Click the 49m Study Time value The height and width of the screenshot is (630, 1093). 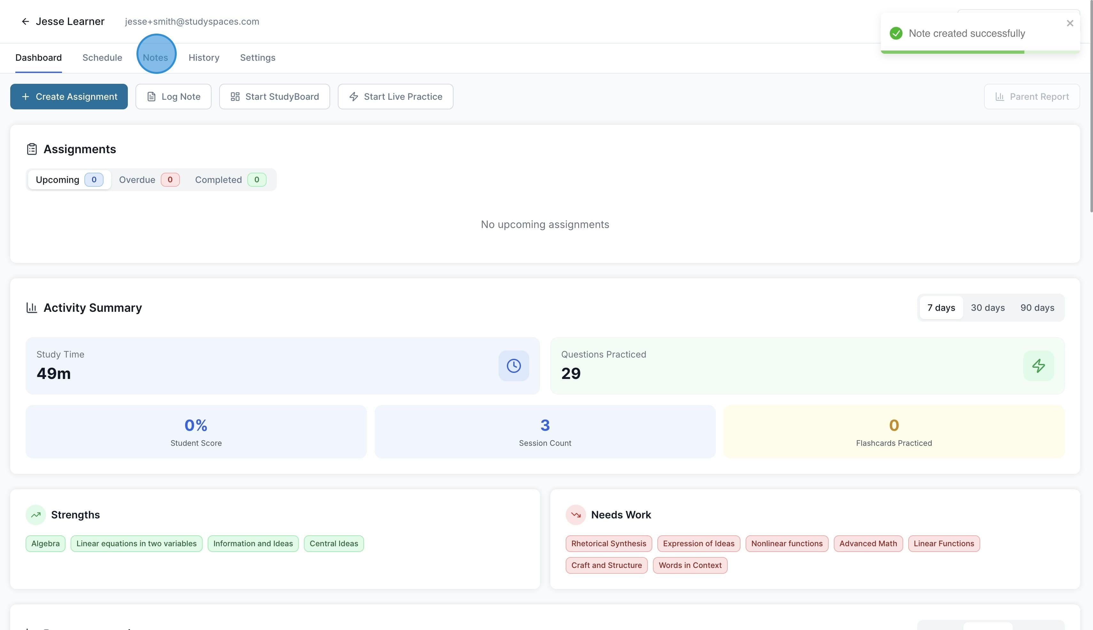point(54,374)
